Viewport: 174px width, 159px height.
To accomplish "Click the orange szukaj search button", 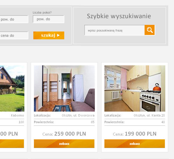I will pyautogui.click(x=49, y=35).
